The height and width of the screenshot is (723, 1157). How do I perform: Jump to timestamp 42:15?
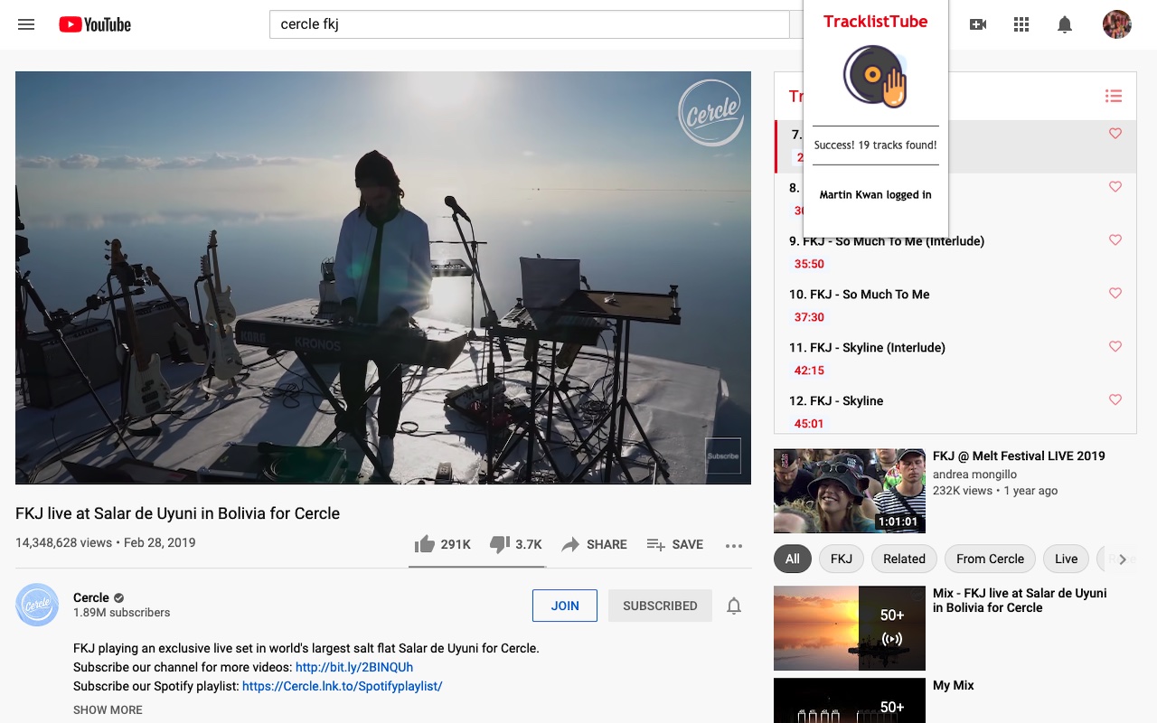point(809,371)
